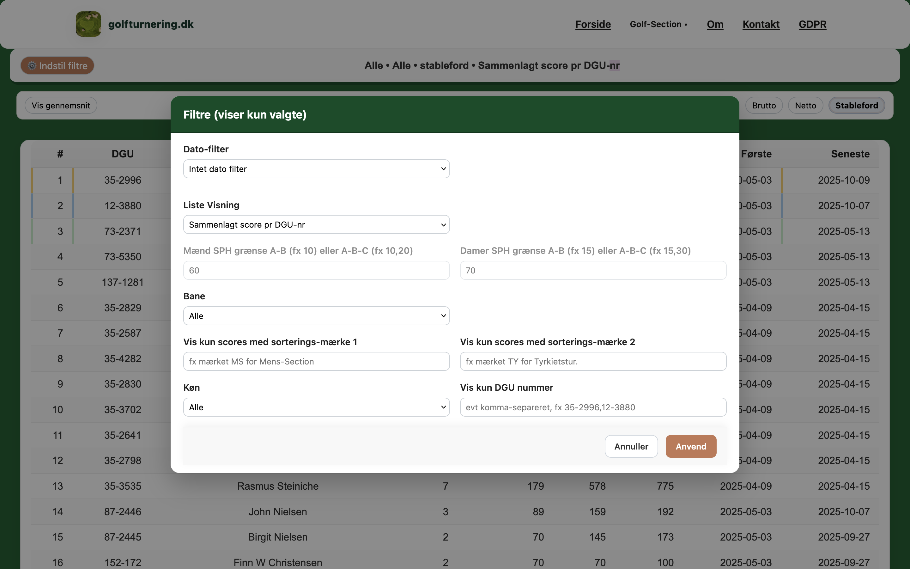The image size is (910, 569).
Task: Open the Bane dropdown
Action: point(316,316)
